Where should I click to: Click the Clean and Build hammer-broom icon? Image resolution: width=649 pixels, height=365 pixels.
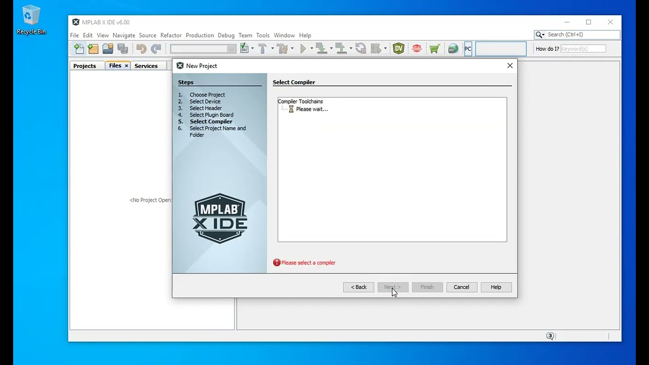coord(282,49)
